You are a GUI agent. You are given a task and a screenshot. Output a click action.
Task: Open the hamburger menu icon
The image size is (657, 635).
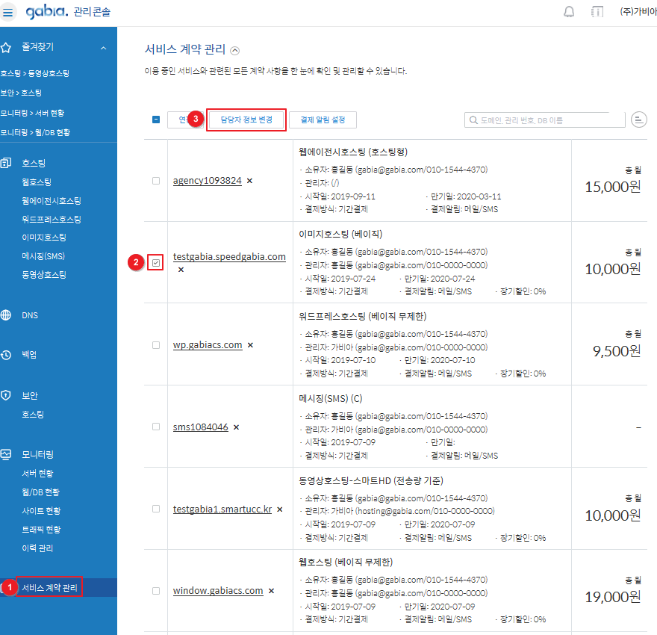7,12
